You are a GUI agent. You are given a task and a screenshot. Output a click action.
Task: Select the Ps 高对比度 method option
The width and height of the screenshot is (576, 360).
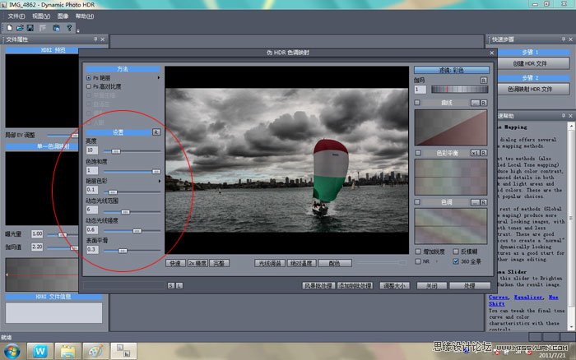coord(89,85)
